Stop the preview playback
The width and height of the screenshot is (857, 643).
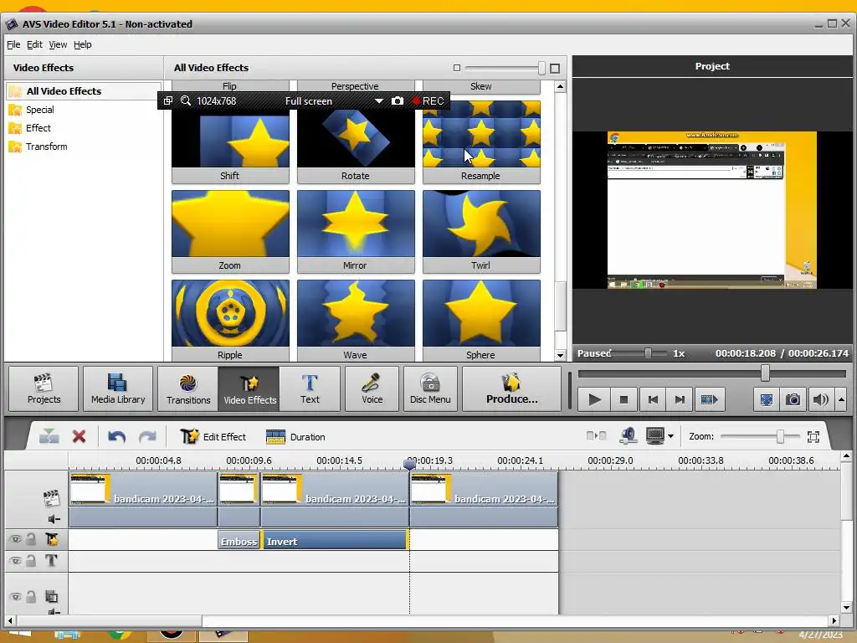(x=624, y=399)
